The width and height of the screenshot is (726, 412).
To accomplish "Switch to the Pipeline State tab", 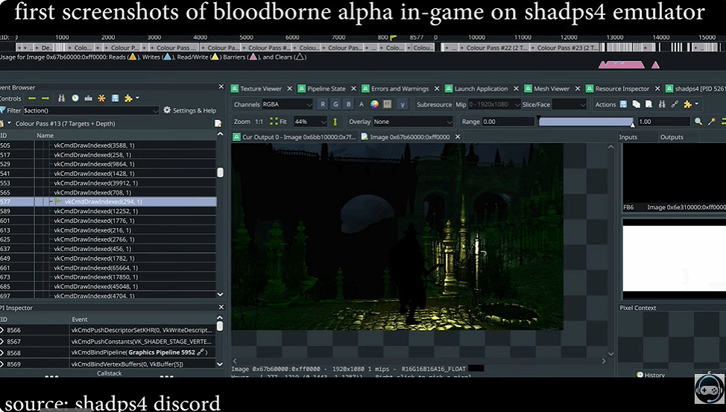I will (326, 89).
